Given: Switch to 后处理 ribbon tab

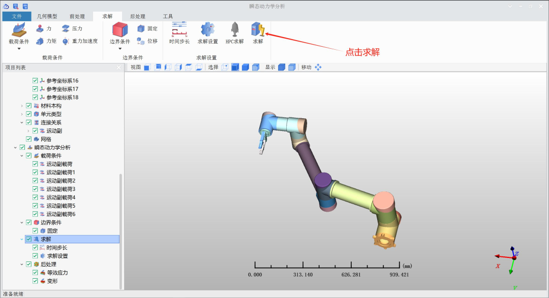Looking at the screenshot, I should [138, 16].
